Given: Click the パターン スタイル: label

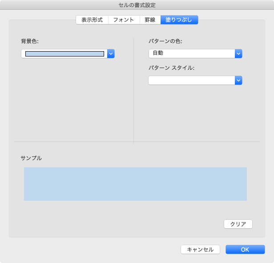Looking at the screenshot, I should pos(172,68).
